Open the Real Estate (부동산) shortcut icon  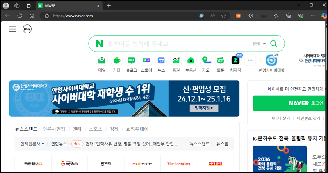tap(191, 60)
